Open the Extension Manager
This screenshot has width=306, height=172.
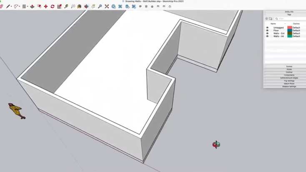[134, 7]
